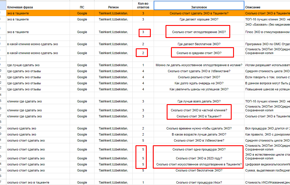Select description 'Если говорить о том, сколько'

pyautogui.click(x=267, y=77)
